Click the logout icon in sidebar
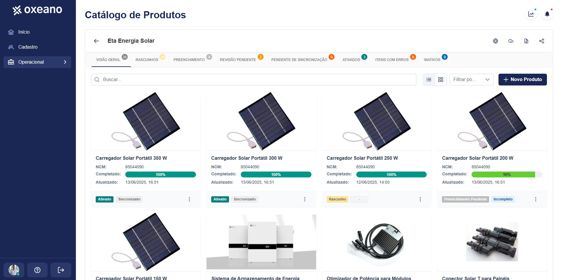 (x=61, y=270)
